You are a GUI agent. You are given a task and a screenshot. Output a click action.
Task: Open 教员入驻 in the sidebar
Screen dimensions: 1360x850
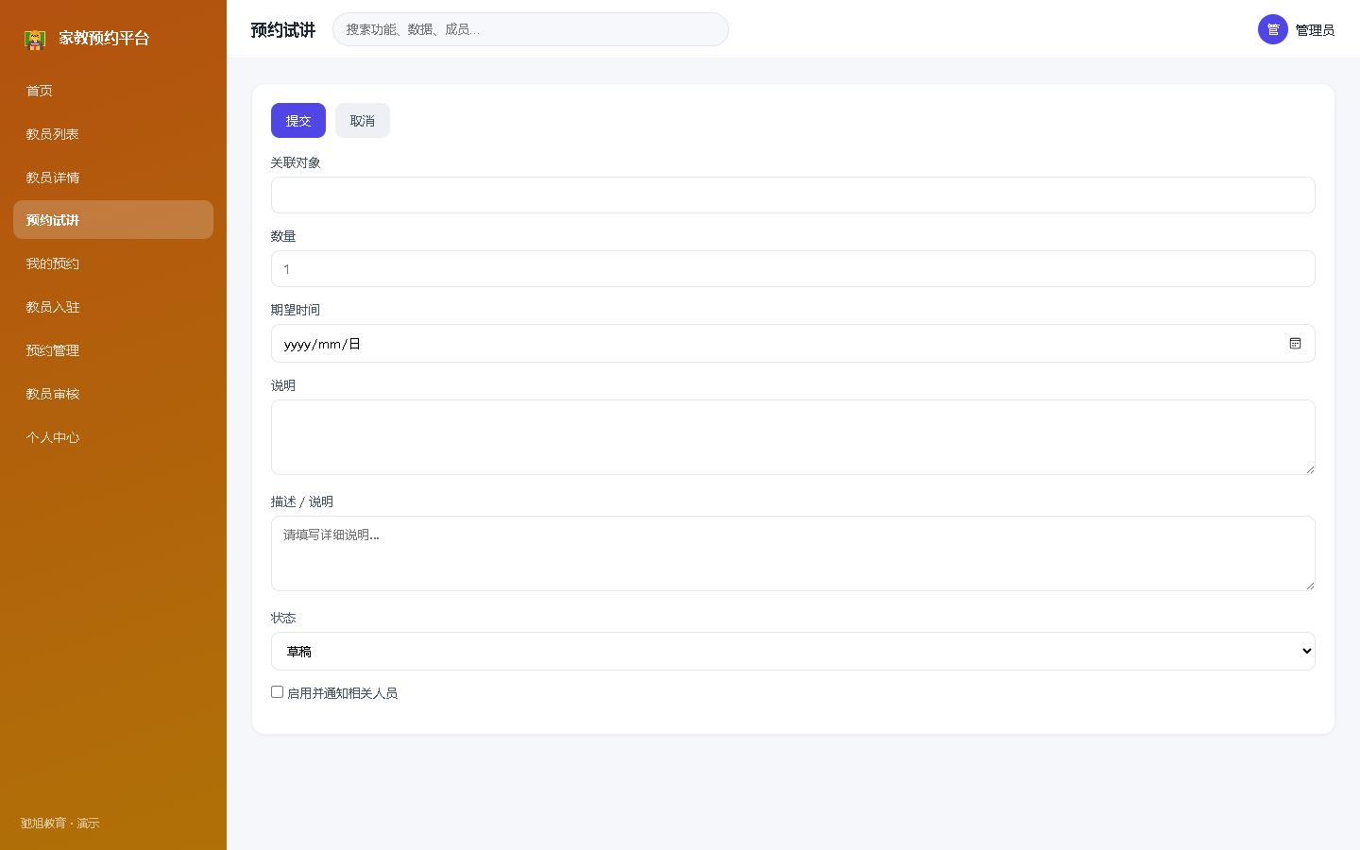pos(113,307)
